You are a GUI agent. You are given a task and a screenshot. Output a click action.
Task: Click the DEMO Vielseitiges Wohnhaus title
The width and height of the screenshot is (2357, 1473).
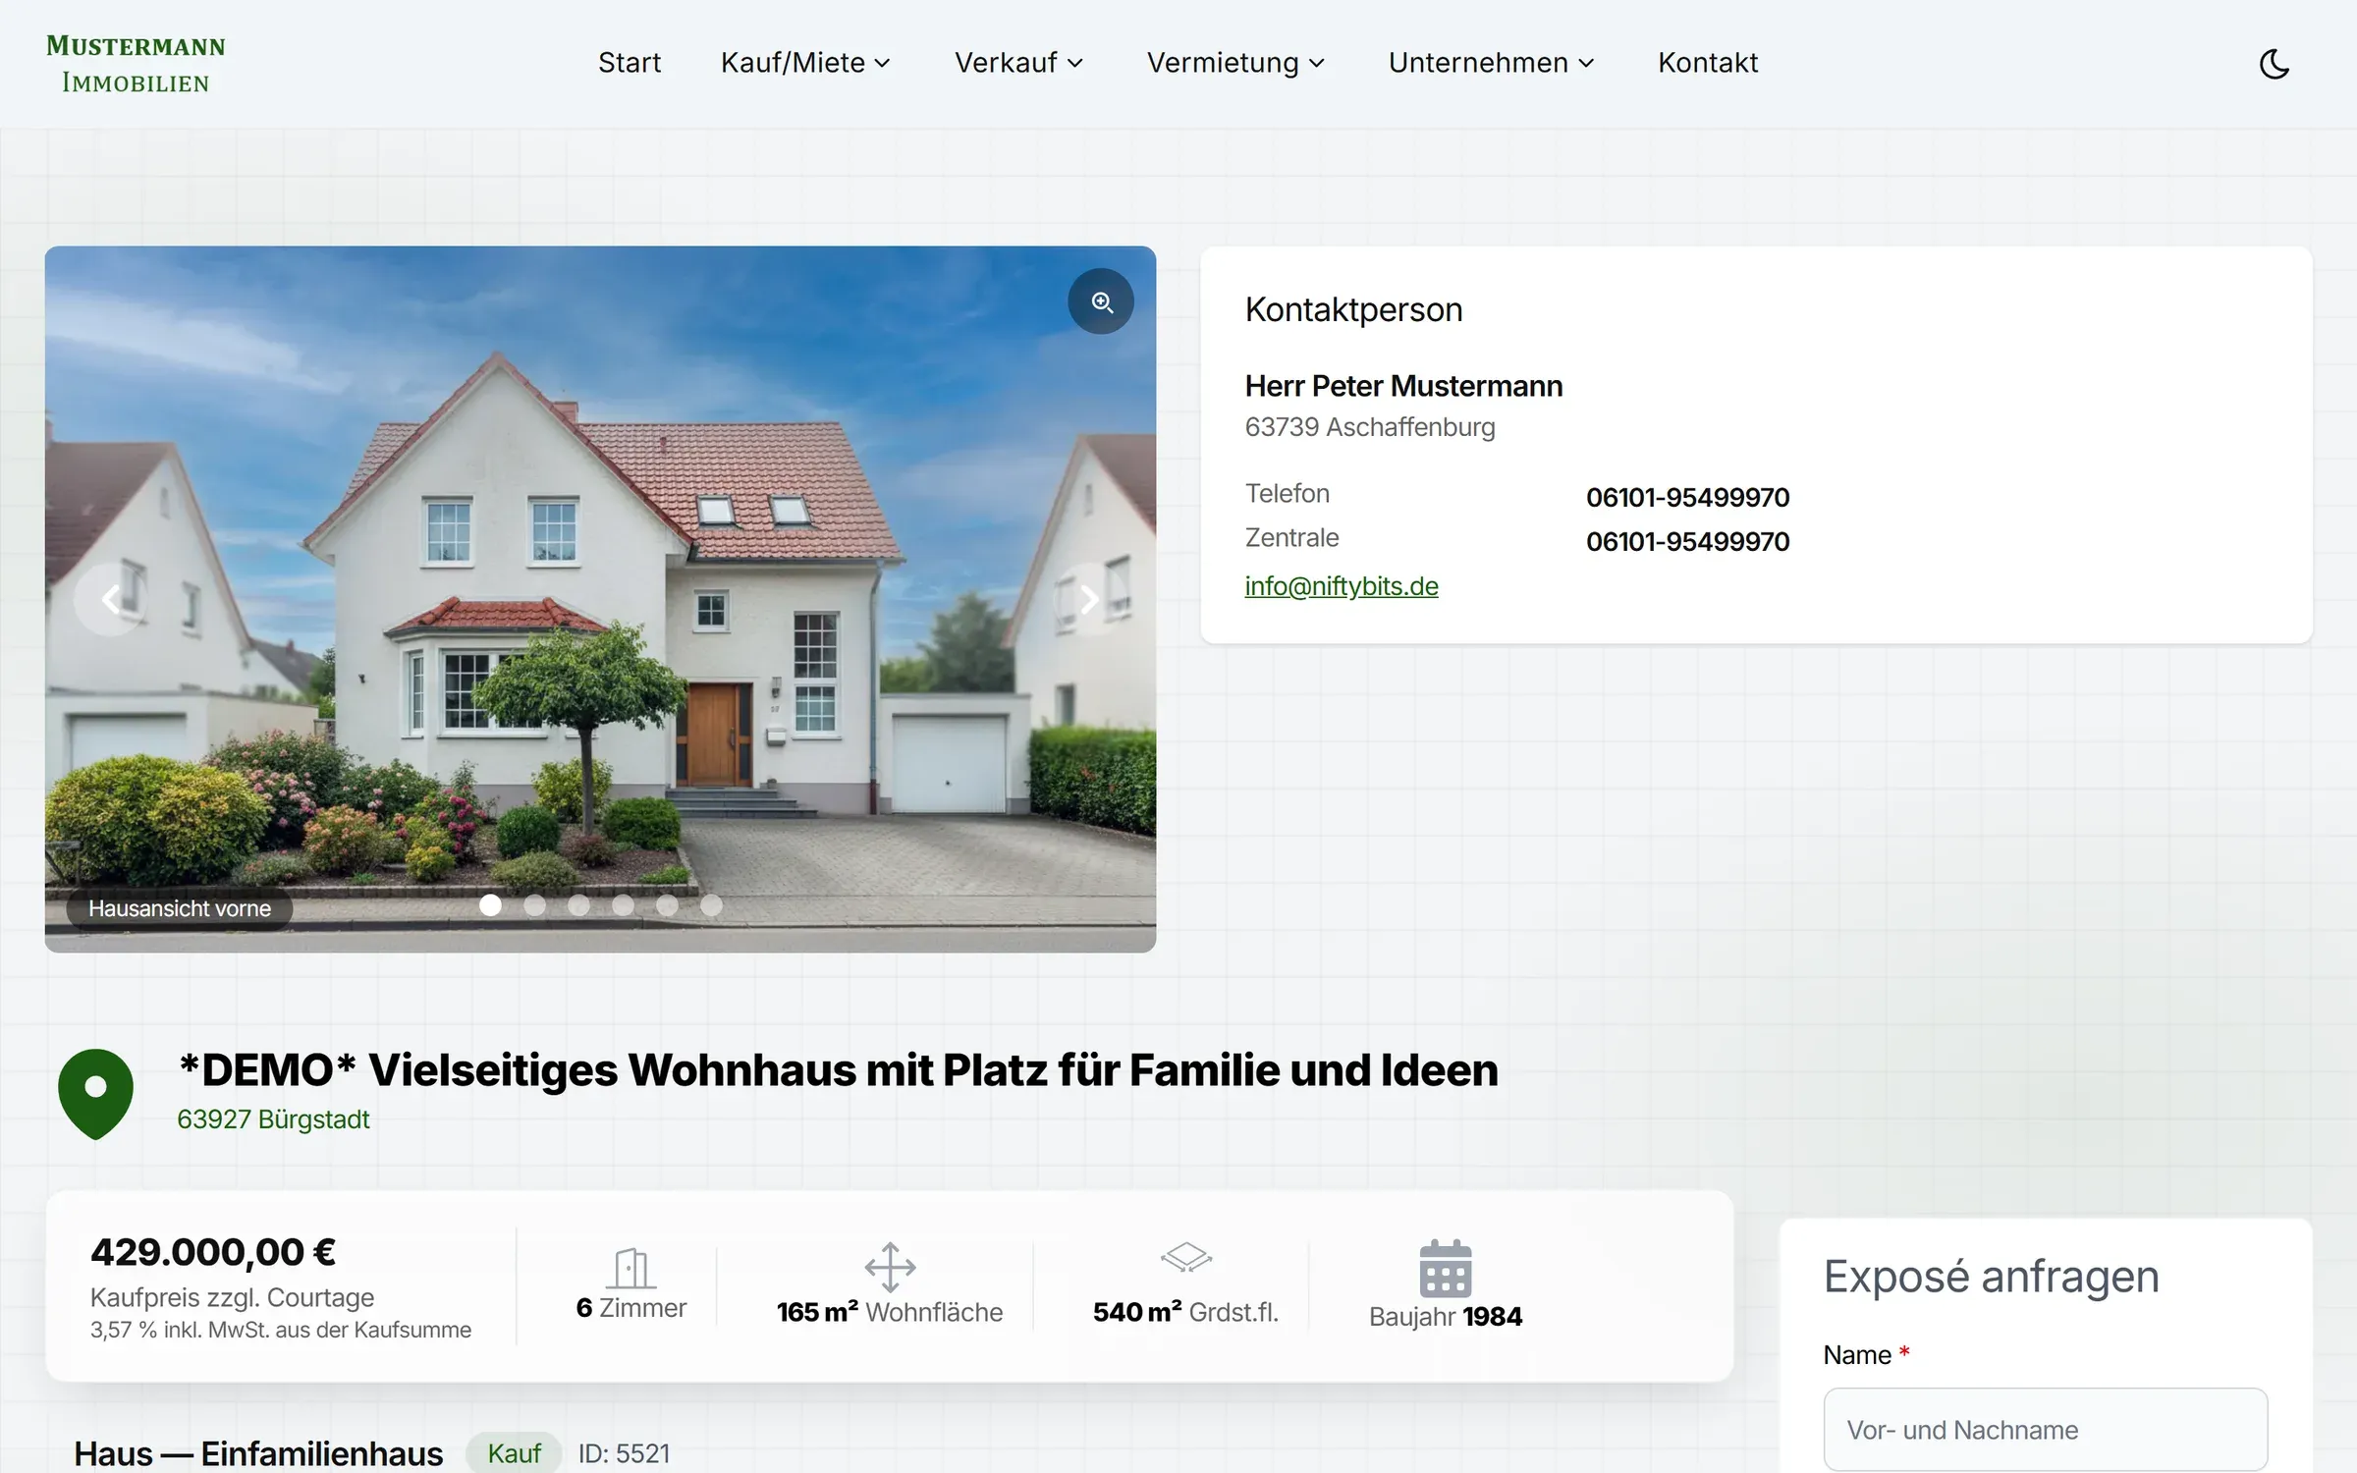click(838, 1070)
